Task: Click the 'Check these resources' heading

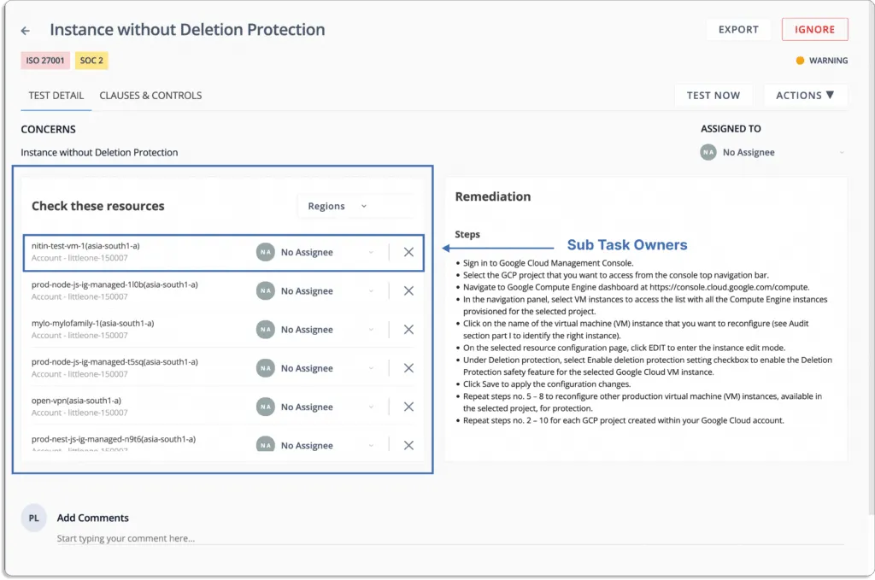Action: (x=97, y=206)
